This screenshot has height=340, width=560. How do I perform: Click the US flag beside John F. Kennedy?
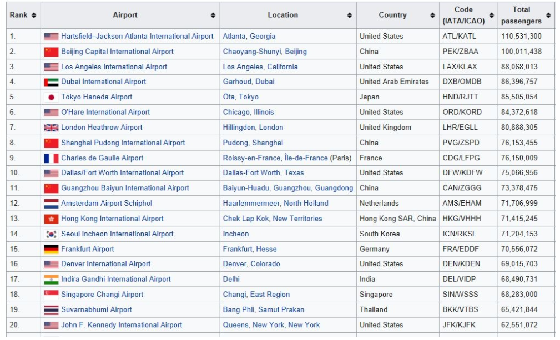51,325
